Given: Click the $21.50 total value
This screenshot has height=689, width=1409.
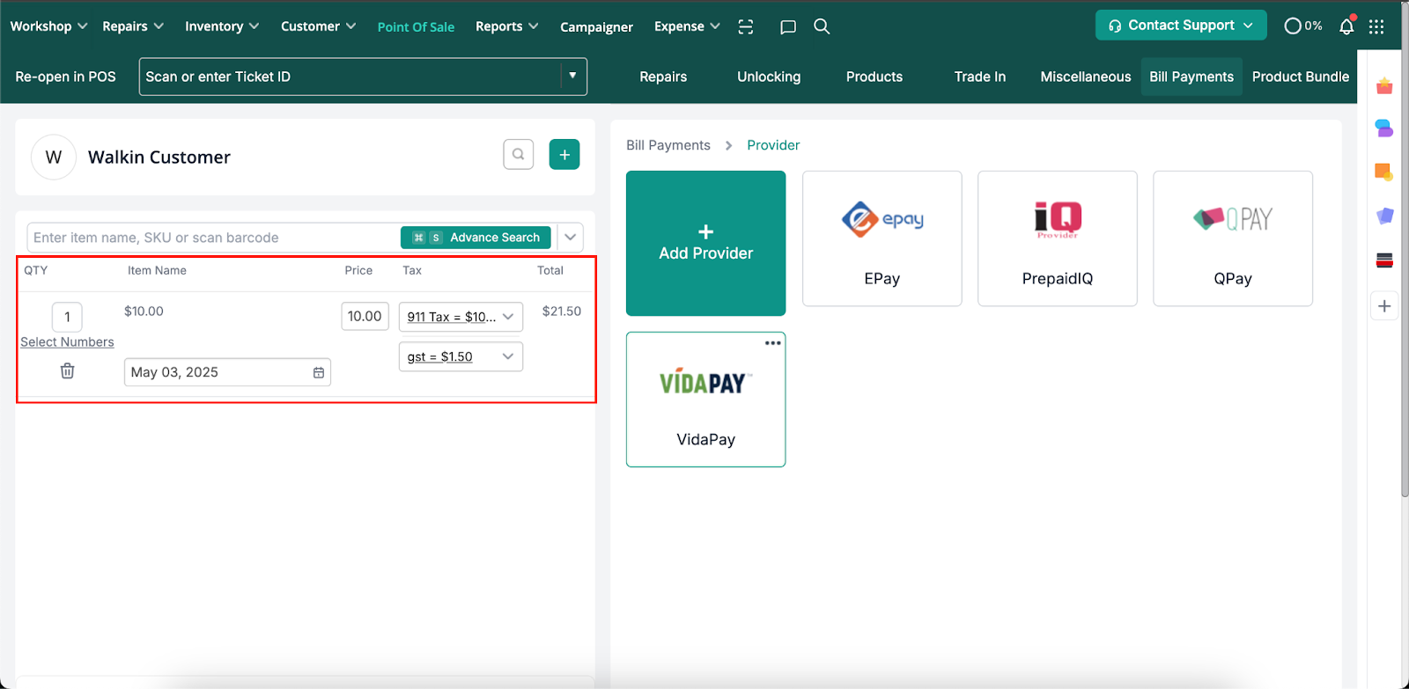Looking at the screenshot, I should tap(562, 312).
